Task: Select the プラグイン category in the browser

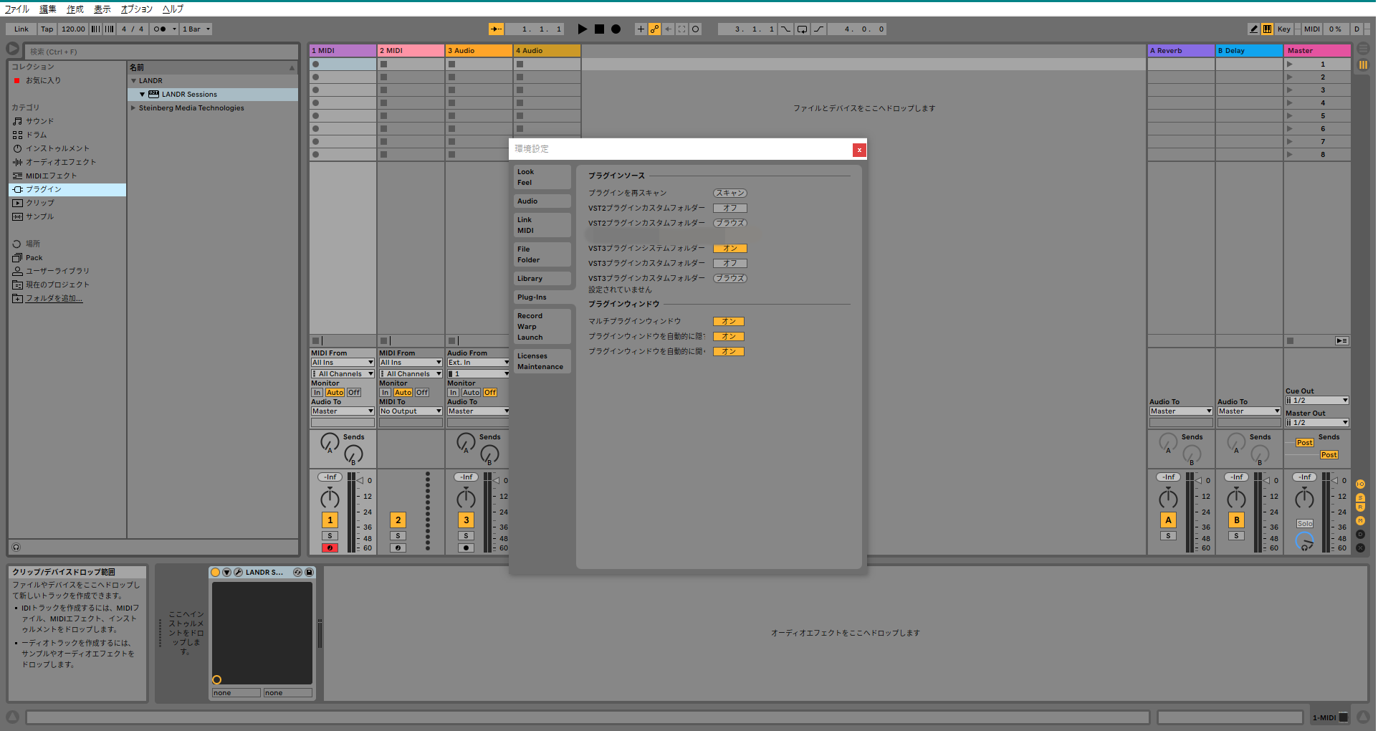Action: (x=44, y=189)
